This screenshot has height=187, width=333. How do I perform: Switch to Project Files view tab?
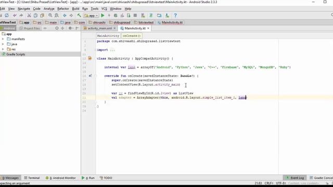(x=30, y=28)
